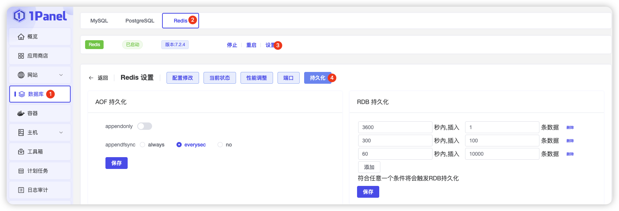Click the home icon beside 概览
Image resolution: width=619 pixels, height=211 pixels.
[21, 37]
